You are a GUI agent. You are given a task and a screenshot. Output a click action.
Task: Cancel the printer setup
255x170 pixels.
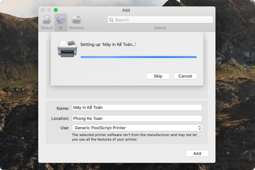(x=185, y=76)
